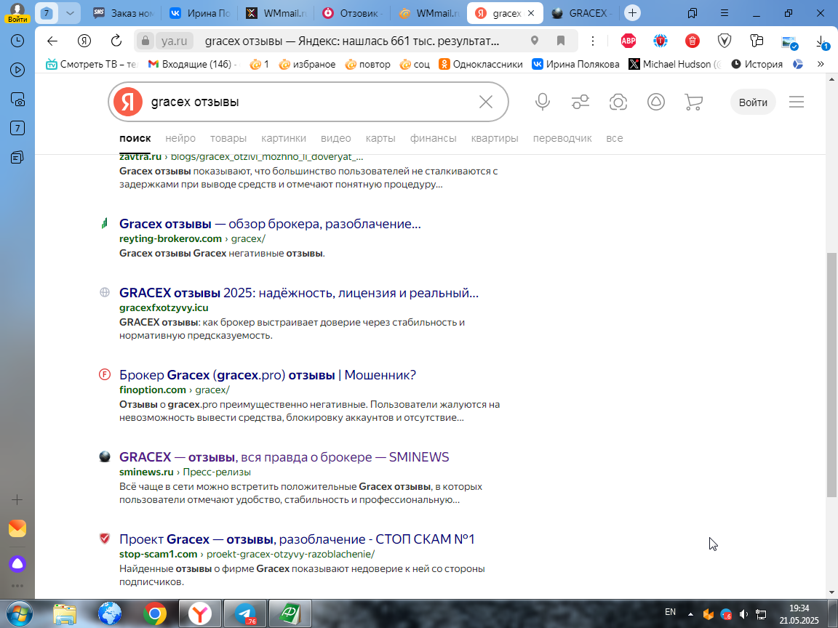
Task: Open the Одноклассники bookmark
Action: coord(480,64)
